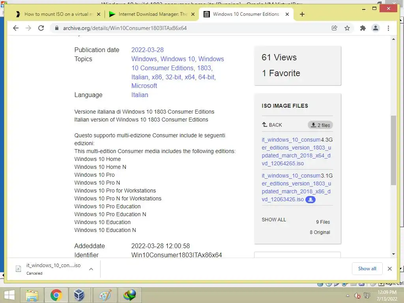This screenshot has height=303, width=404.
Task: Open the '32-bit' topic link
Action: (174, 77)
